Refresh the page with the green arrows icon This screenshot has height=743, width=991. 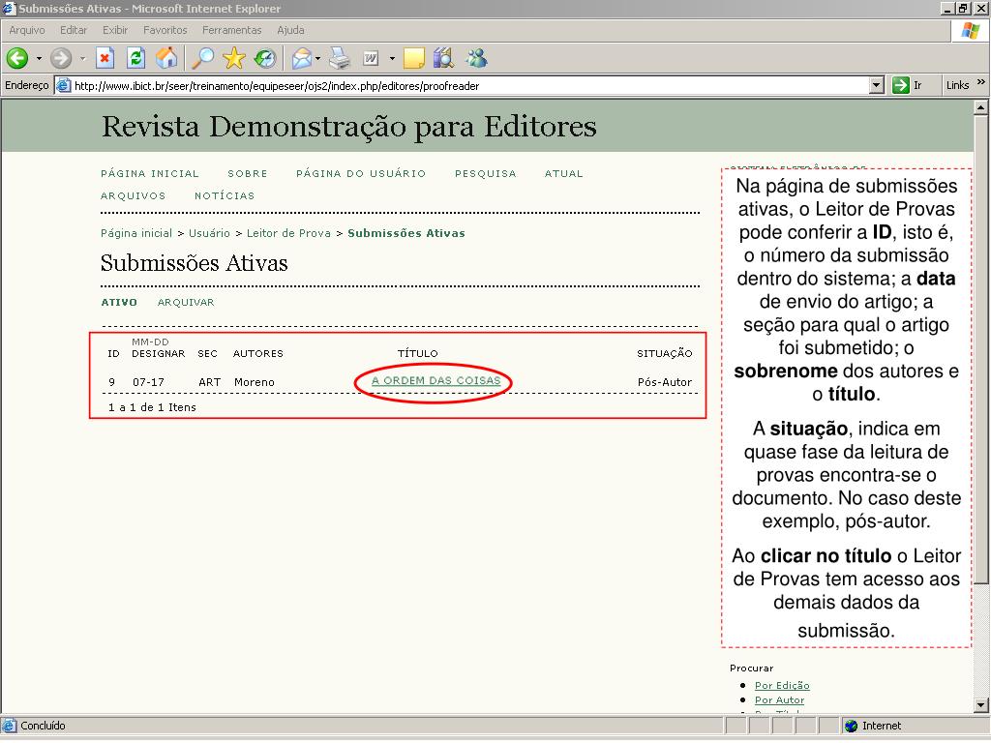pos(135,59)
